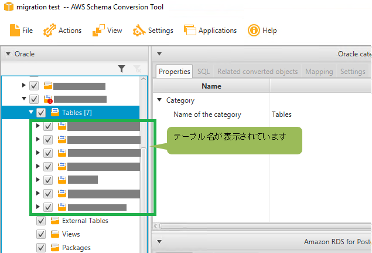Collapse the Tables [7] node

31,112
